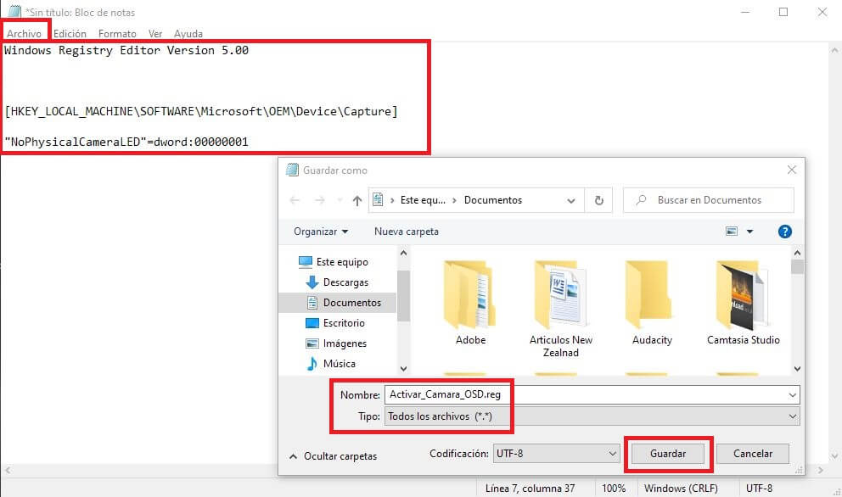
Task: Maximize the Bloc de notas window
Action: tap(783, 12)
